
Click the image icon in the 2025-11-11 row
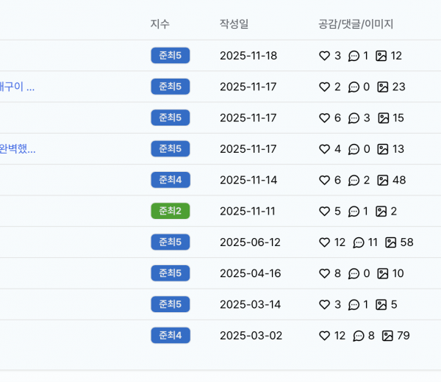pos(381,212)
